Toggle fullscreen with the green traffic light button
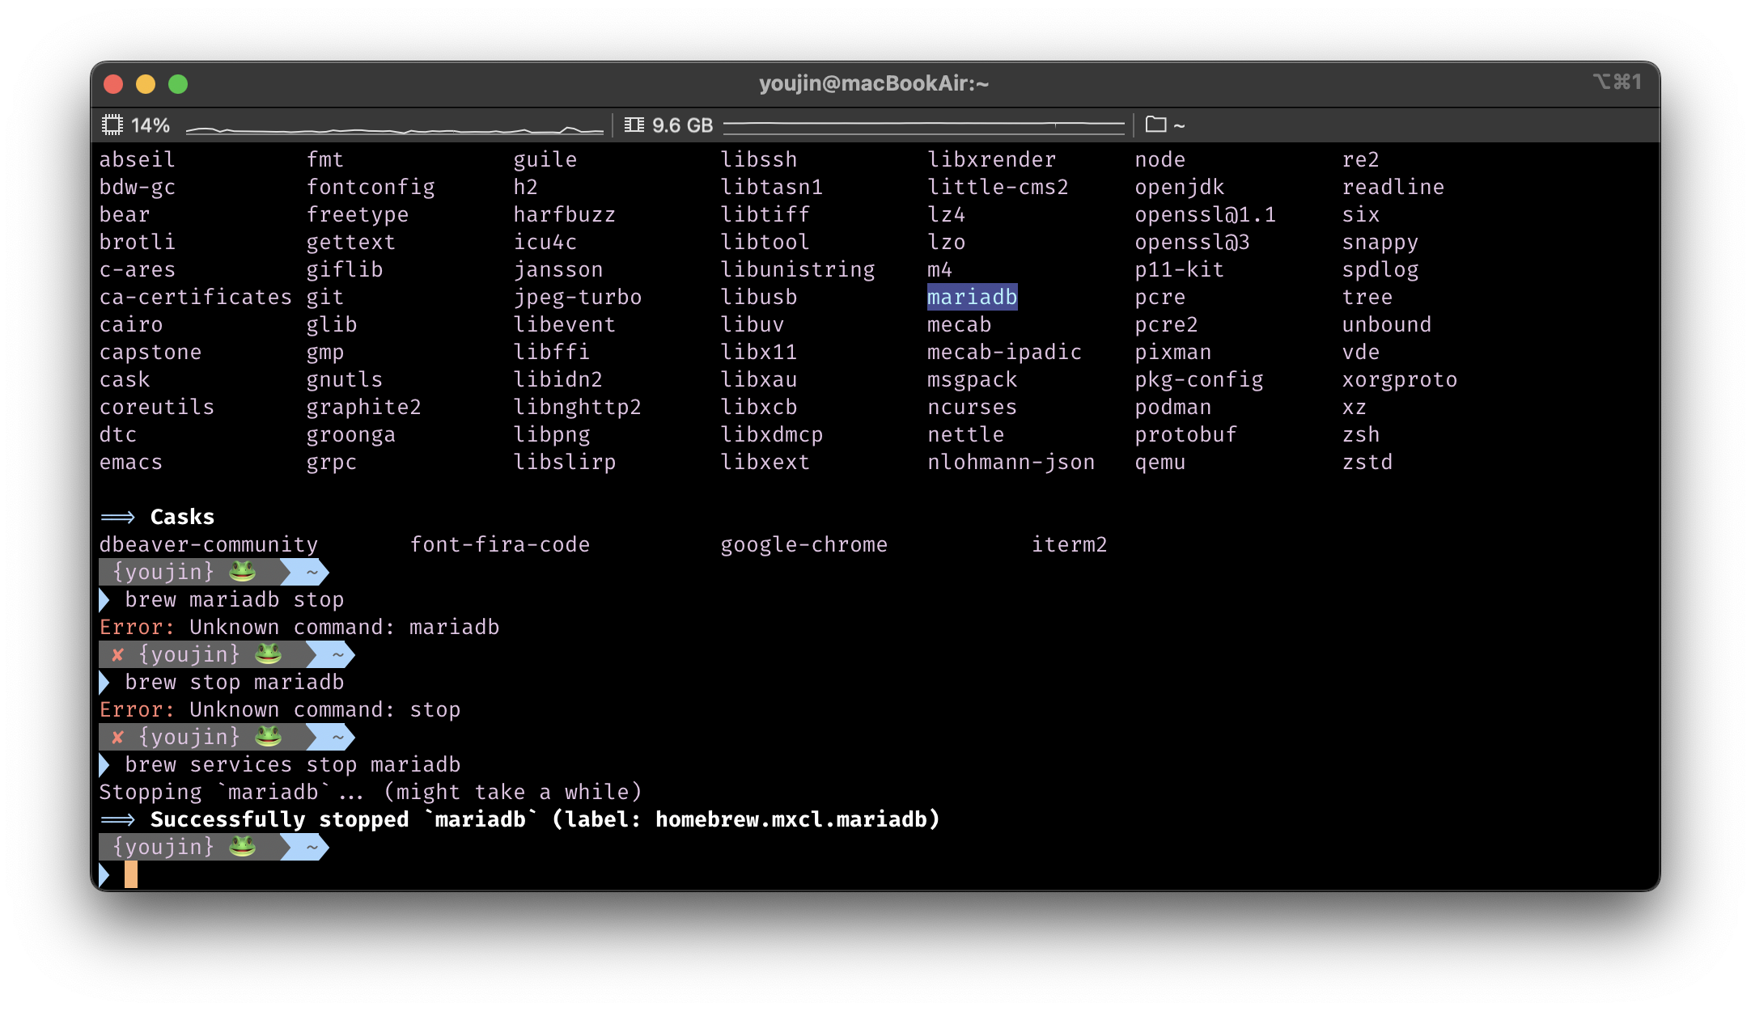The height and width of the screenshot is (1011, 1751). (178, 83)
